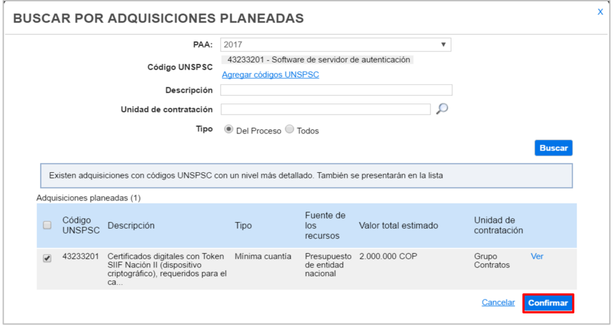Click the Unidad de contratación input field
Viewport: 614px width, 326px height.
click(326, 109)
